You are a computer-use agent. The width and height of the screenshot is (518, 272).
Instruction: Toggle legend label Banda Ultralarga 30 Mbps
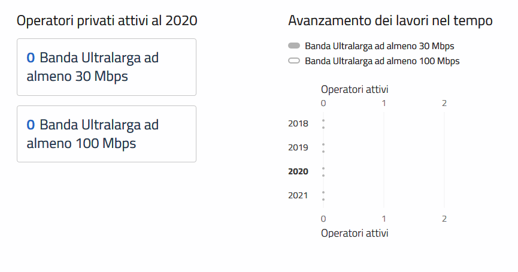[x=379, y=46]
